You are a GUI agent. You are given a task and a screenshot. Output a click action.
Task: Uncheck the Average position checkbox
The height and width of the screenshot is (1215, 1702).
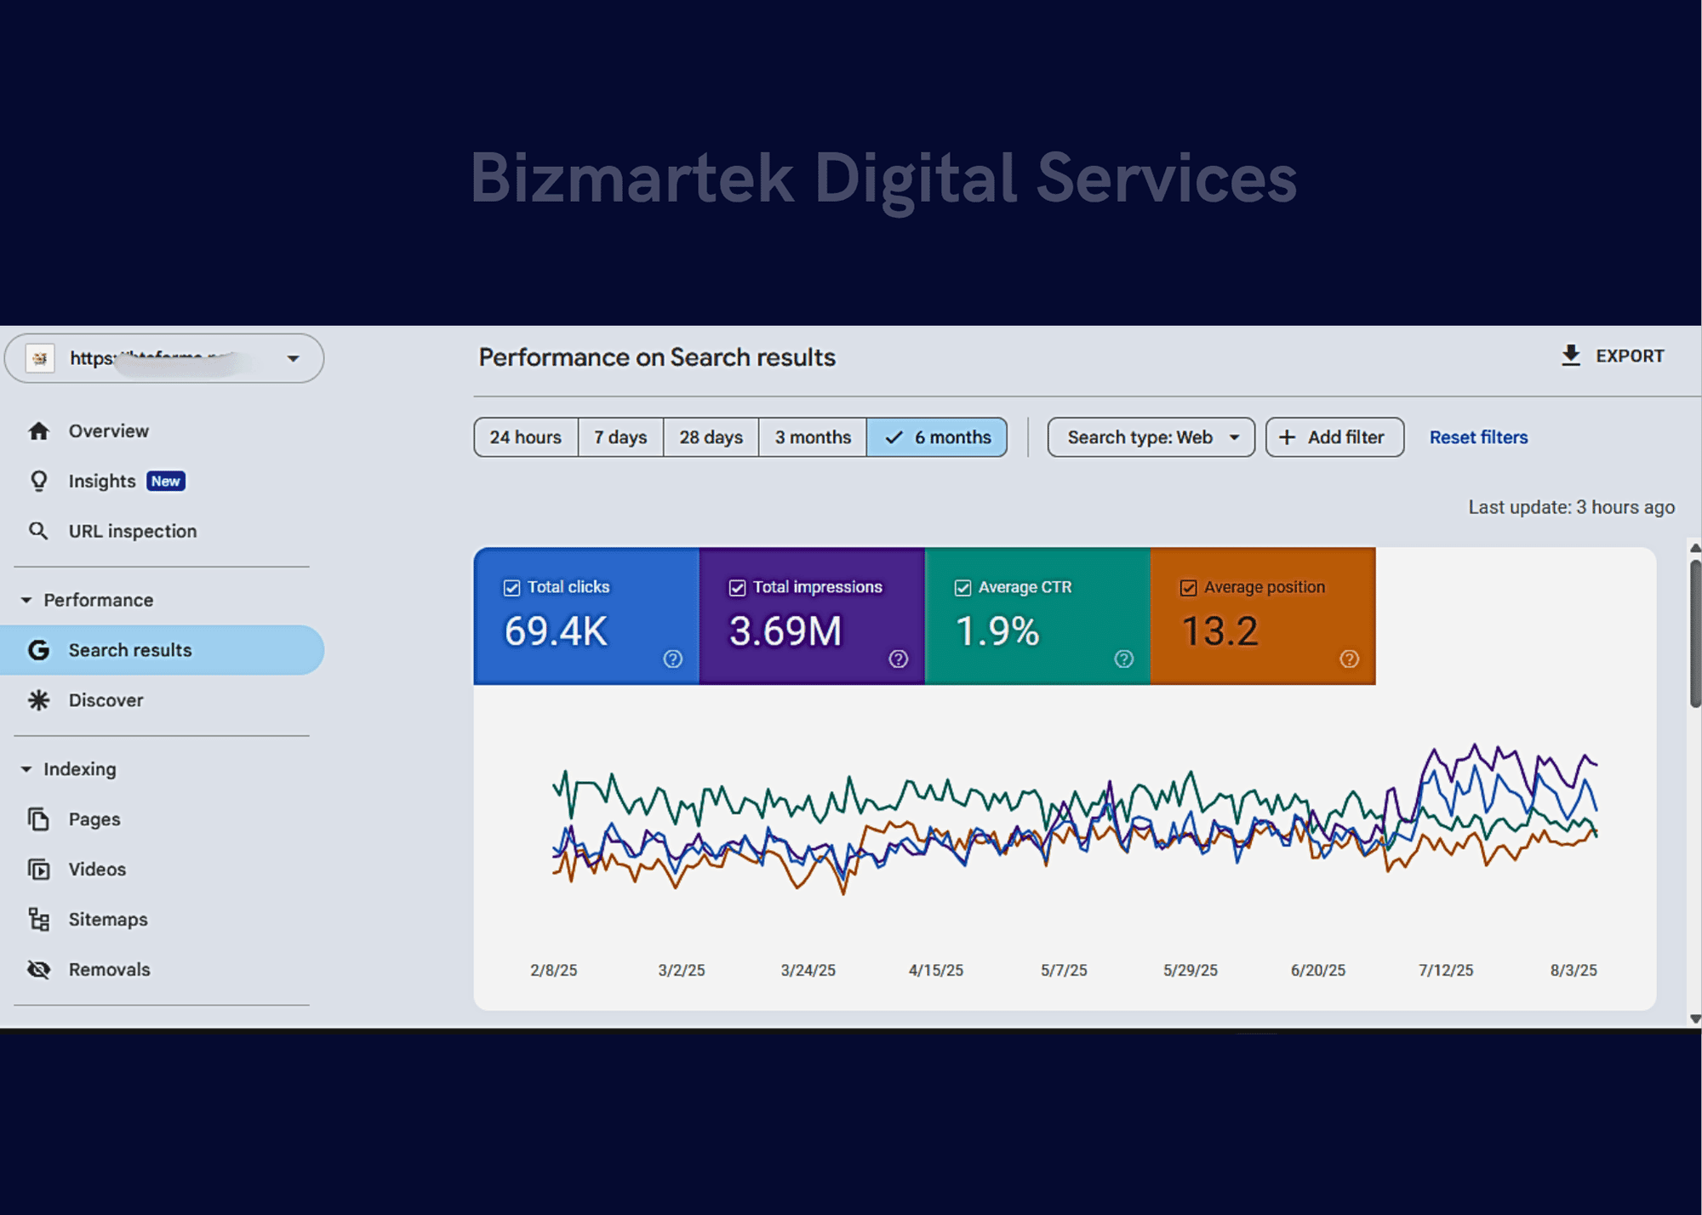(x=1188, y=588)
